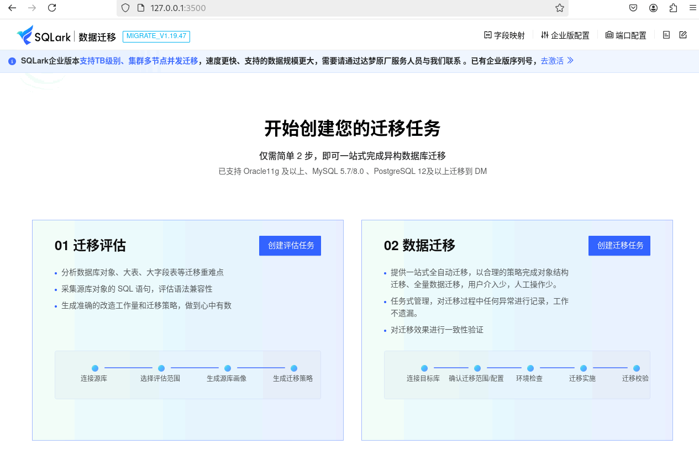Click the bullet 生成准确的改造工作量和迁移策略
This screenshot has width=699, height=455.
point(146,305)
